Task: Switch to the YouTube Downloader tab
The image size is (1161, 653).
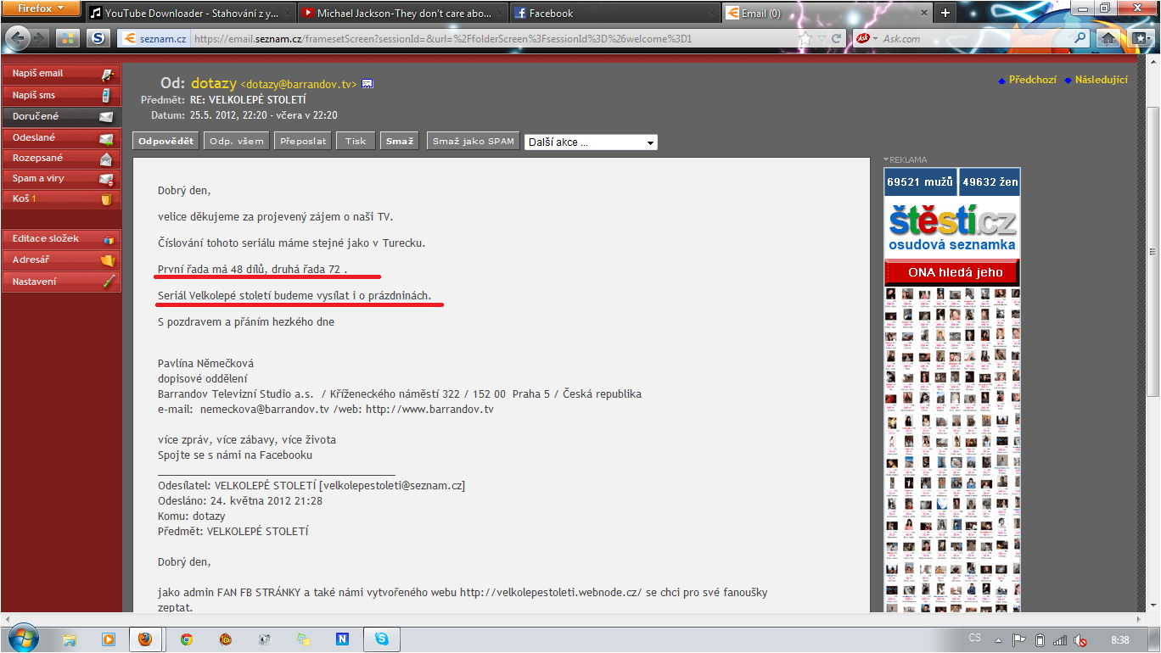Action: (191, 13)
